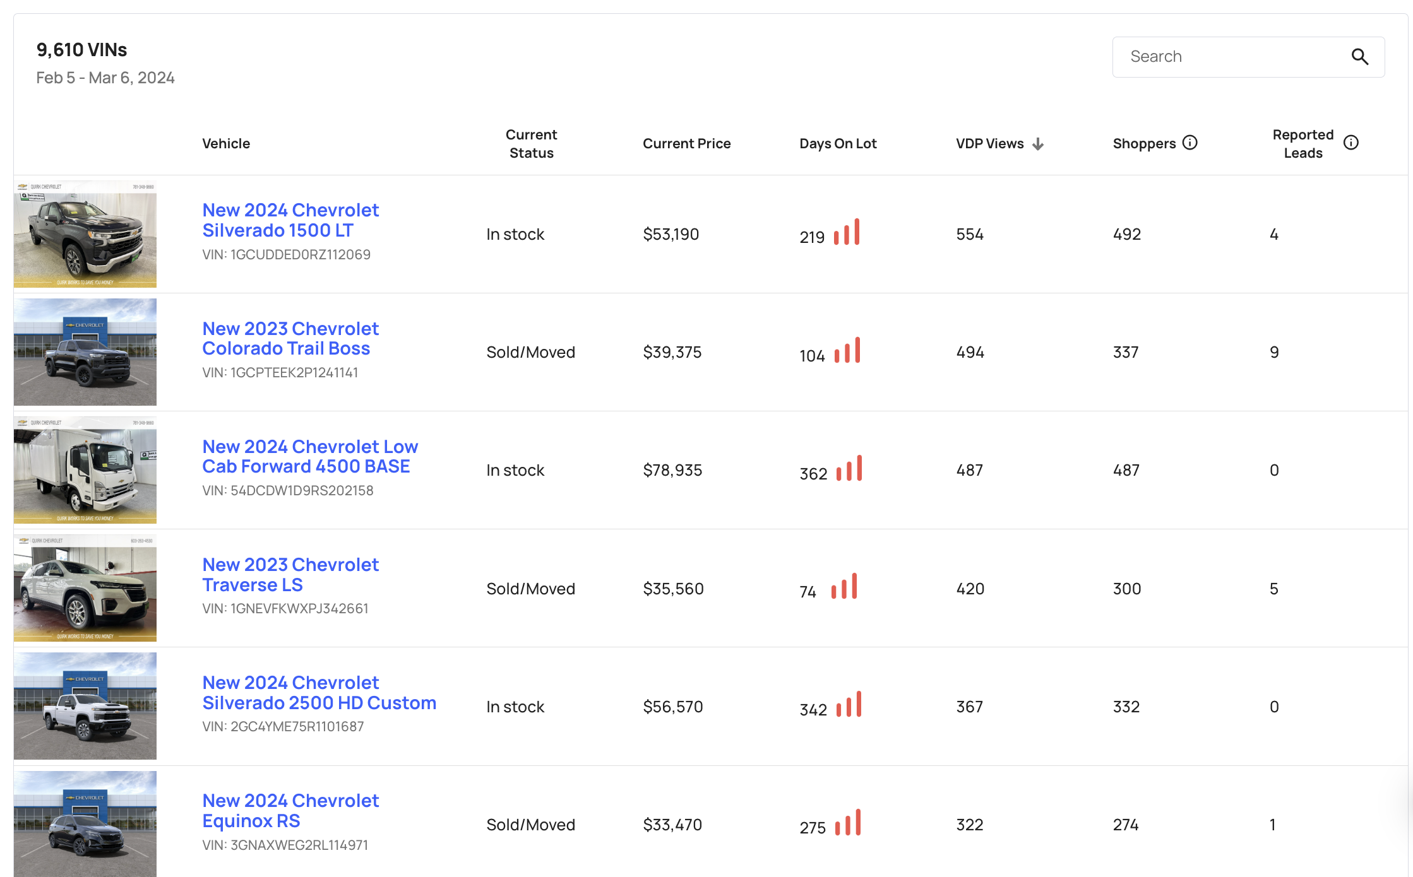Open the New 2024 Chevrolet Silverado 1500 LT listing
The height and width of the screenshot is (877, 1413).
pos(290,220)
